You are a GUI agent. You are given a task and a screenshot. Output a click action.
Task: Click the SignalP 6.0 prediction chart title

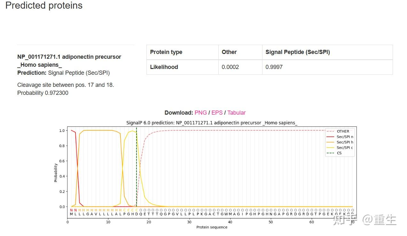(212, 123)
